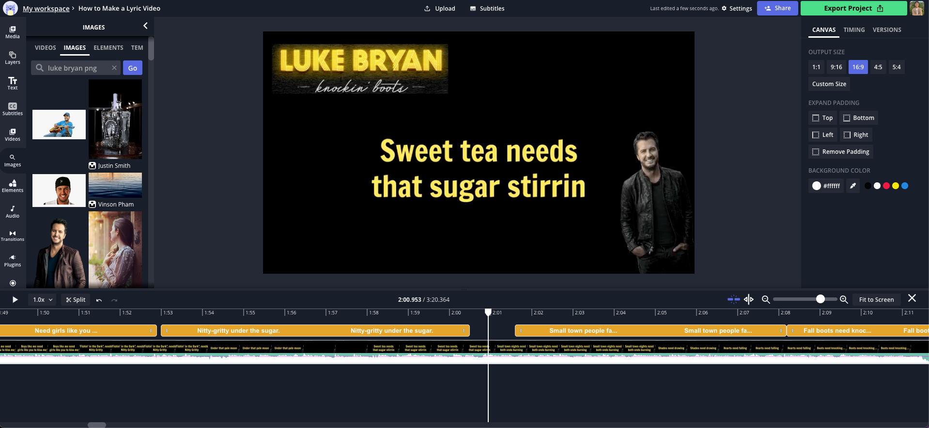Open the Transitions panel
Image resolution: width=929 pixels, height=428 pixels.
pyautogui.click(x=13, y=236)
